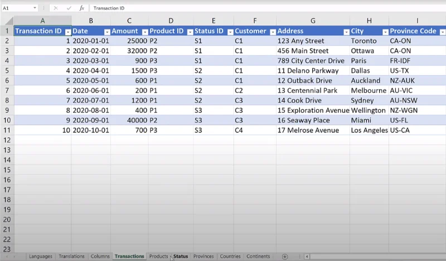Select column A header

tap(42, 21)
